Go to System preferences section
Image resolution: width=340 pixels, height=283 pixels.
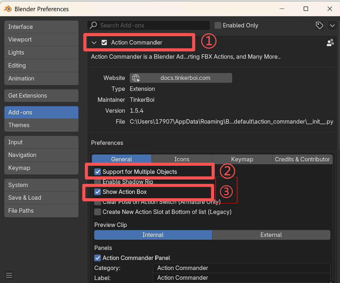click(41, 185)
